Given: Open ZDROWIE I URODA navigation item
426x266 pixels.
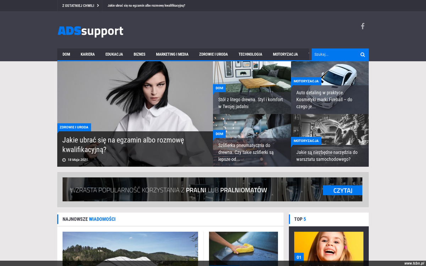Looking at the screenshot, I should (213, 54).
